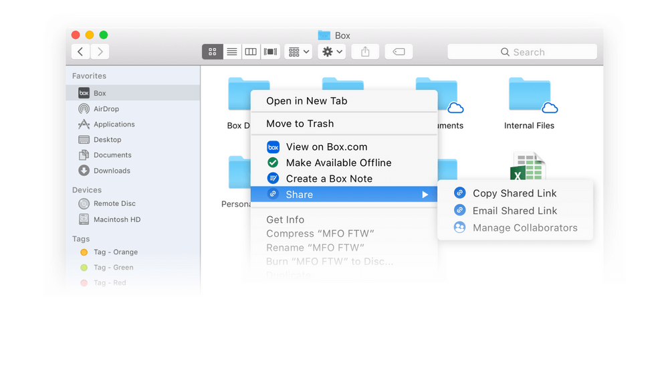Image resolution: width=668 pixels, height=376 pixels.
Task: Click the Macintosh HD drive icon
Action: click(84, 219)
